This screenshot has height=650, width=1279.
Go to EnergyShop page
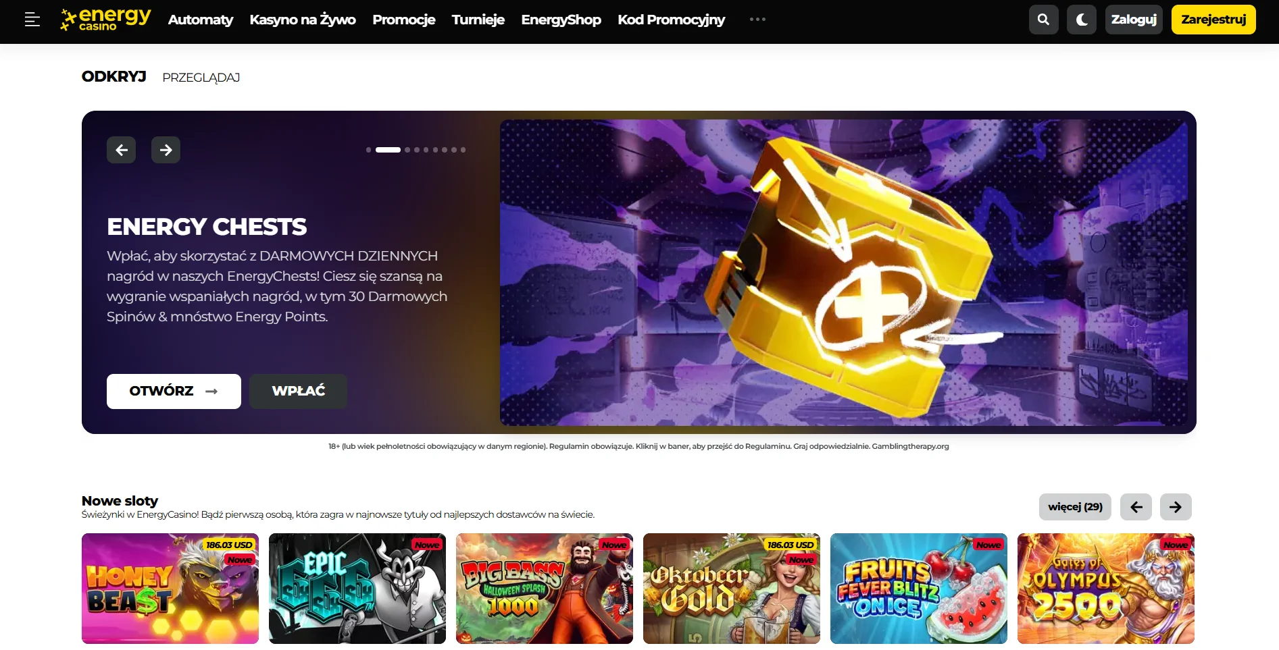[x=561, y=20]
